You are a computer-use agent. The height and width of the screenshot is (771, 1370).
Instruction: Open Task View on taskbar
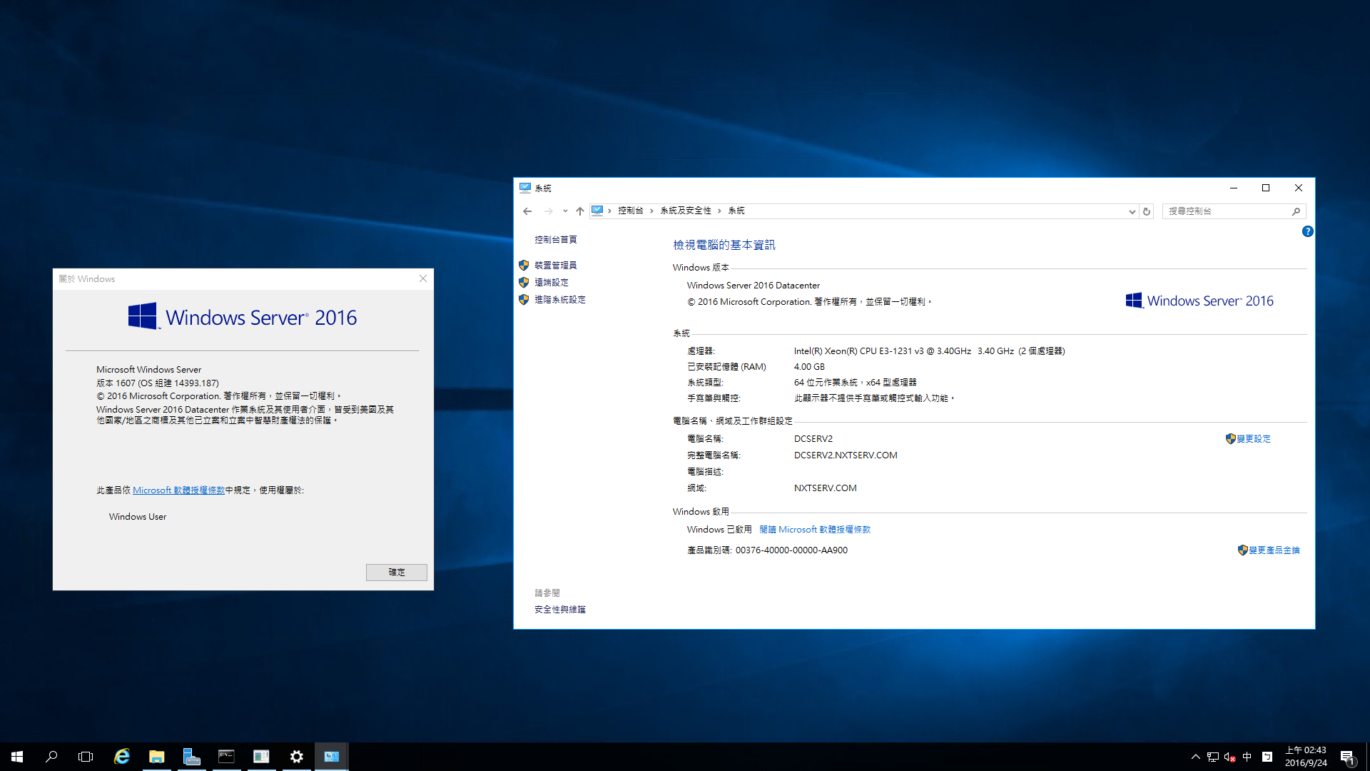point(86,757)
